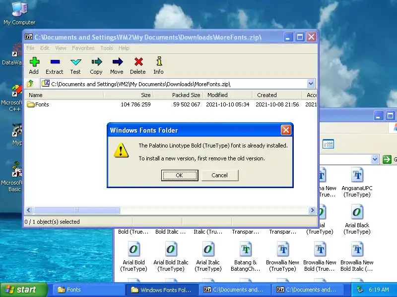
Task: Select Batang & BatangChe font icon
Action: [x=245, y=256]
